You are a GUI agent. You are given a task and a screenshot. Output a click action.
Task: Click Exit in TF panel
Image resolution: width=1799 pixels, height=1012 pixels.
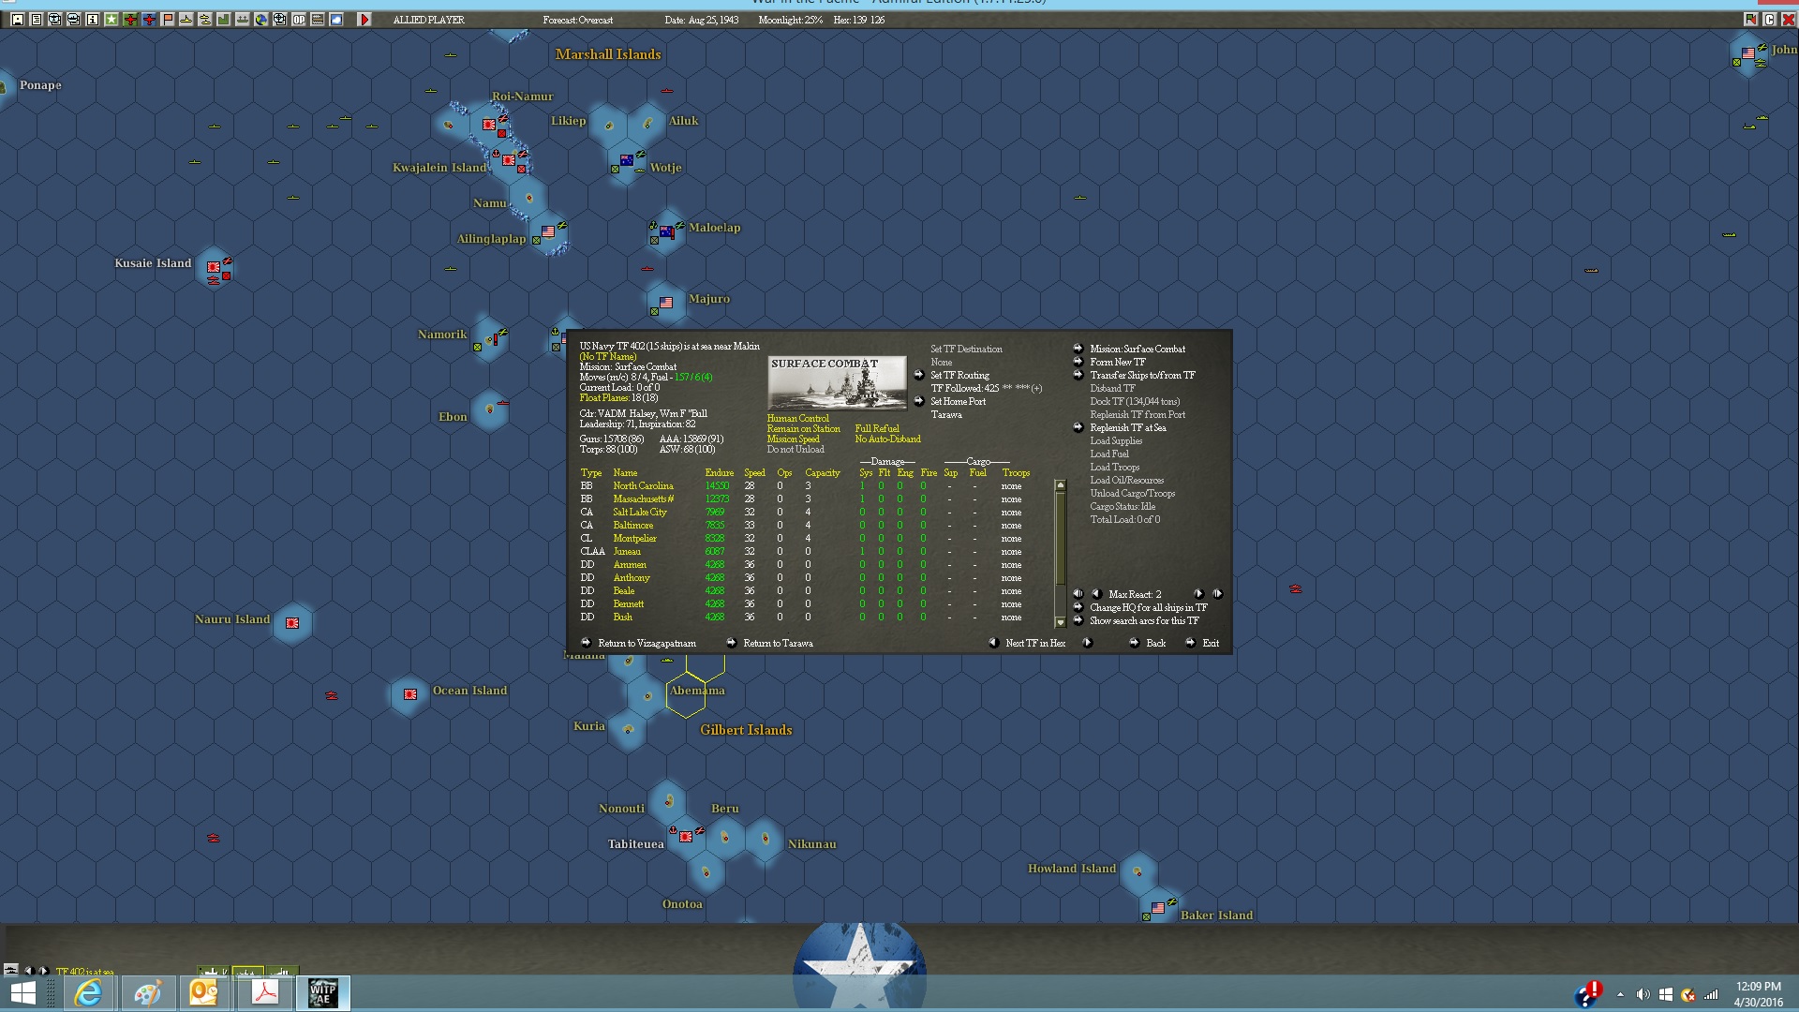coord(1210,644)
